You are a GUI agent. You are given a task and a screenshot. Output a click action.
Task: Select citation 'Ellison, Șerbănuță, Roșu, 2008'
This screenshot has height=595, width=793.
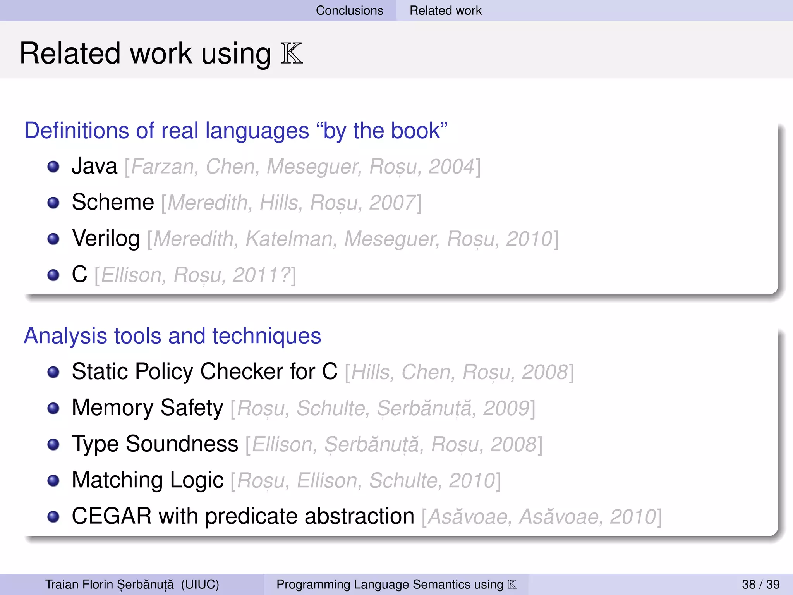pos(394,444)
